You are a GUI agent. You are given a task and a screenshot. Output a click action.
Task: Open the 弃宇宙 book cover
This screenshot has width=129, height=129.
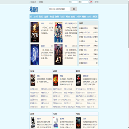click(x=34, y=32)
